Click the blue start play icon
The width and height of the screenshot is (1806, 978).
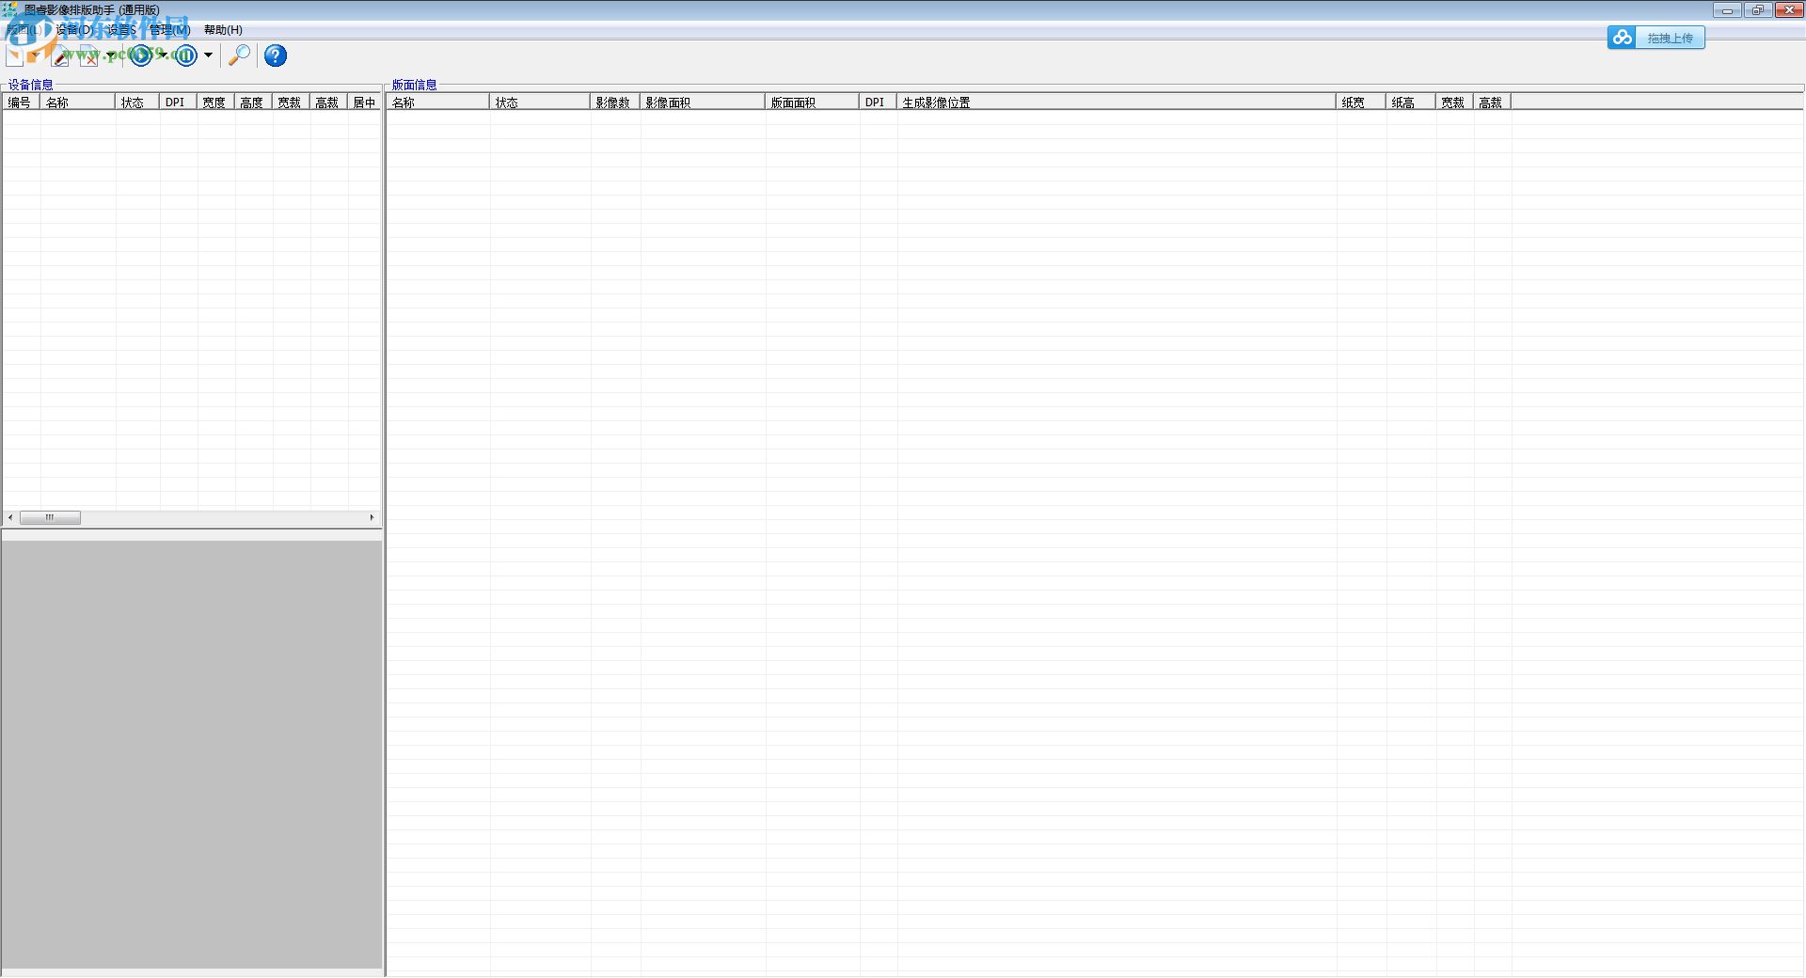[x=141, y=55]
